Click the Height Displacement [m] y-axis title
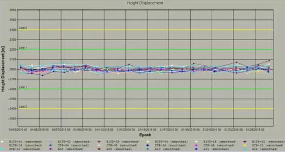Screen dimensions: 285x152 3,69
